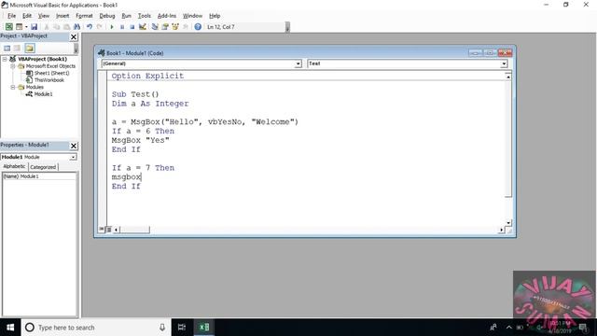This screenshot has height=336, width=597.
Task: Switch to the Alphabetic tab
Action: [15, 166]
